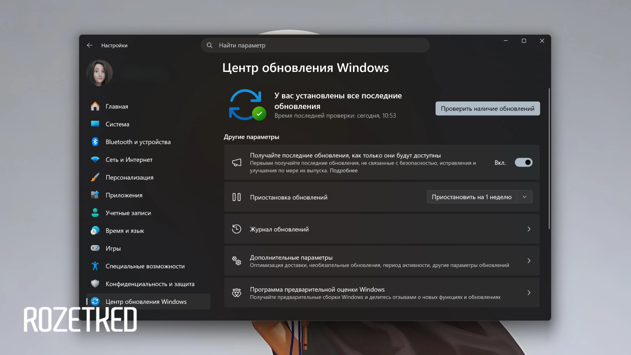Click the Персонализация brush icon
This screenshot has height=355, width=631.
(95, 177)
